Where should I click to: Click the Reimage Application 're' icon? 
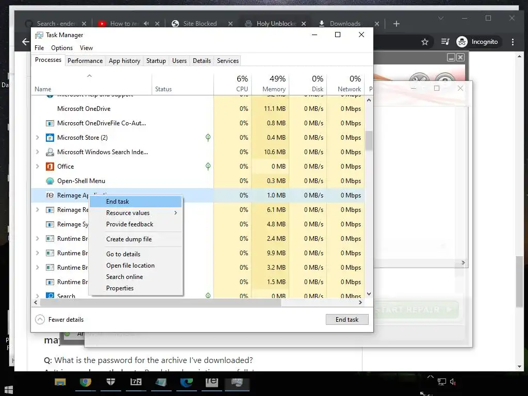point(50,195)
